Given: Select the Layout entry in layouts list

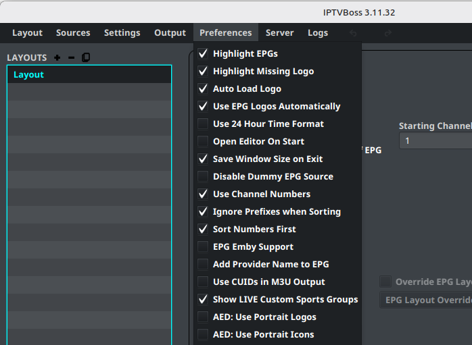Looking at the screenshot, I should point(89,74).
